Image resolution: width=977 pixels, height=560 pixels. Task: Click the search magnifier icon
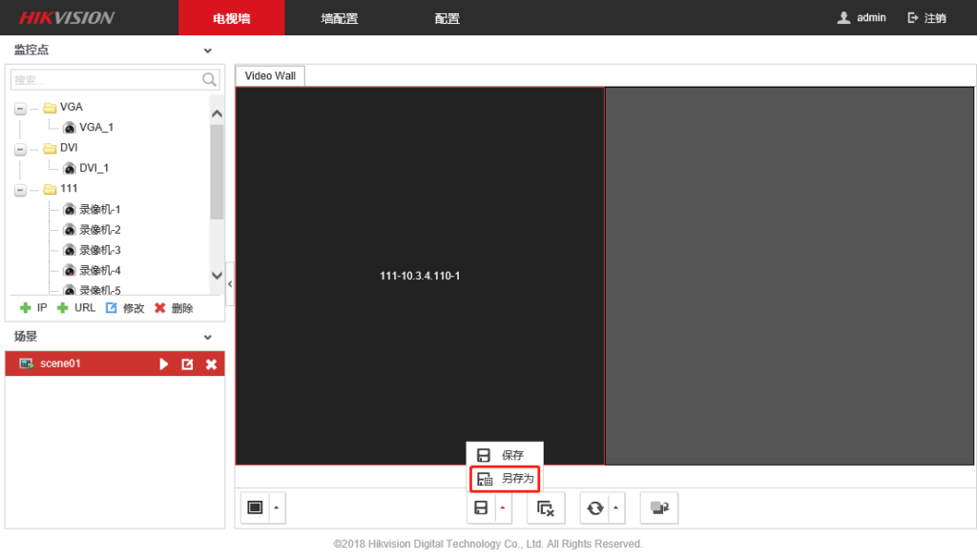click(210, 80)
